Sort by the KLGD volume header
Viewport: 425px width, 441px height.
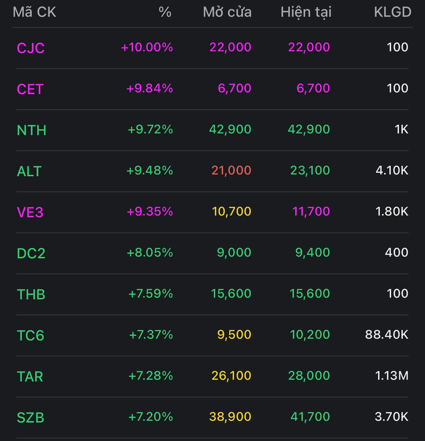point(392,12)
